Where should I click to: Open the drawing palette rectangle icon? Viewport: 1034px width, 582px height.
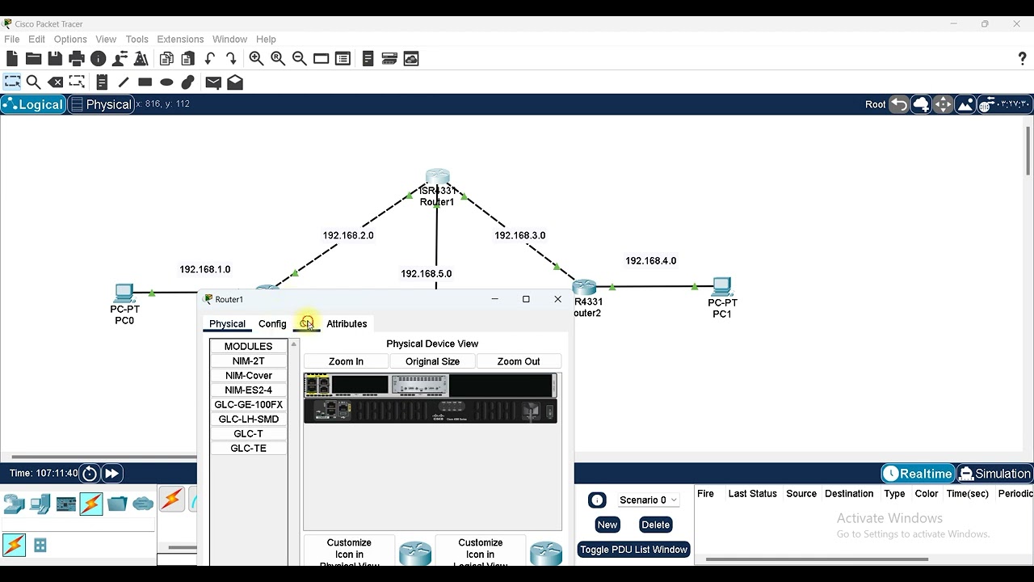tap(321, 58)
